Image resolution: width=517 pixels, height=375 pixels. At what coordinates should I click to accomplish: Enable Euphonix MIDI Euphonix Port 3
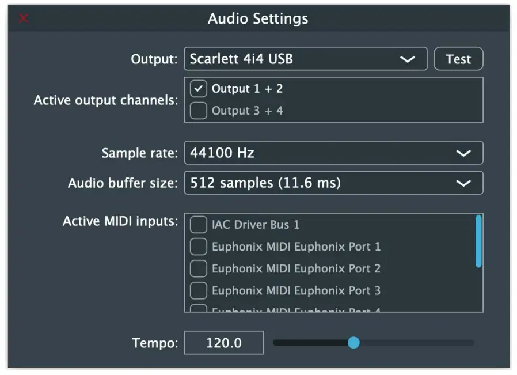click(199, 290)
